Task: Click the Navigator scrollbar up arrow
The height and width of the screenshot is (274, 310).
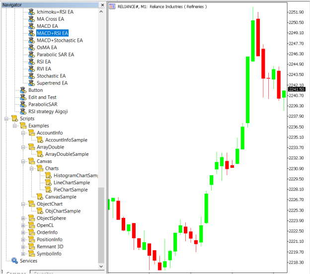Action: [x=101, y=11]
